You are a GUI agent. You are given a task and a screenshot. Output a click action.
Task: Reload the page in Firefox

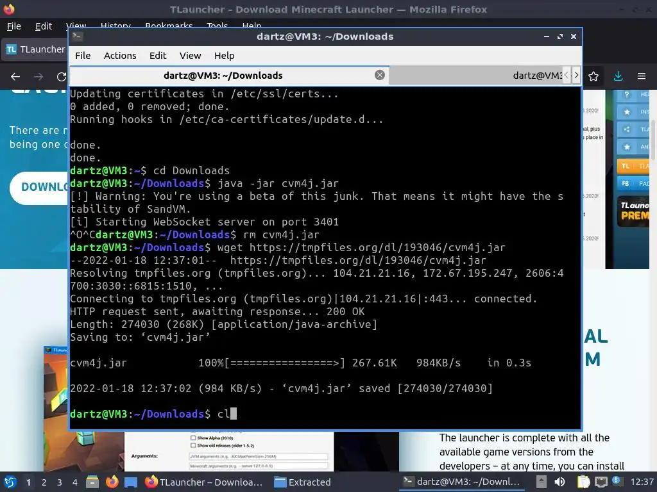[62, 77]
